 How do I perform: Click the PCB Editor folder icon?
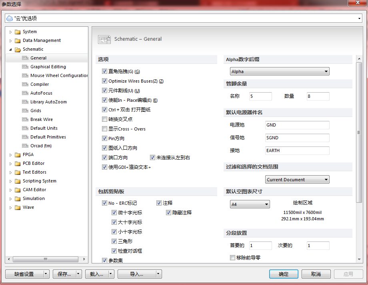point(18,164)
